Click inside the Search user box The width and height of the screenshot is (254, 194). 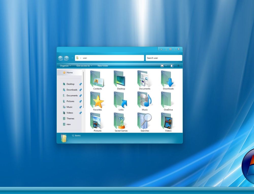pos(164,58)
